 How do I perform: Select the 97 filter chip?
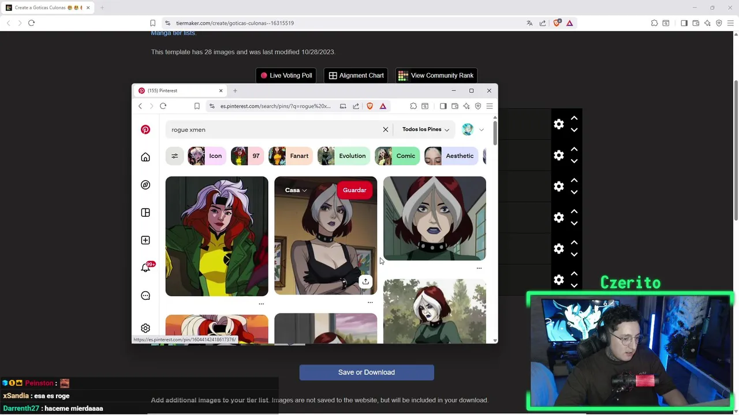(247, 156)
